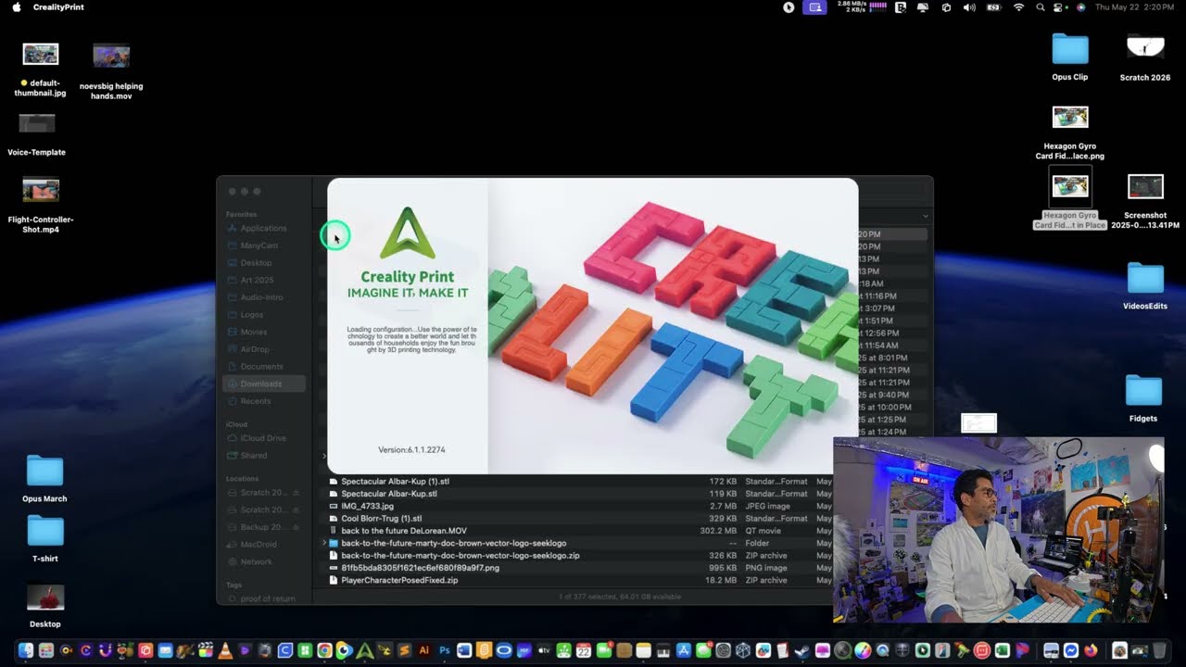Open the Trash in the Dock
The height and width of the screenshot is (667, 1186).
click(1159, 650)
